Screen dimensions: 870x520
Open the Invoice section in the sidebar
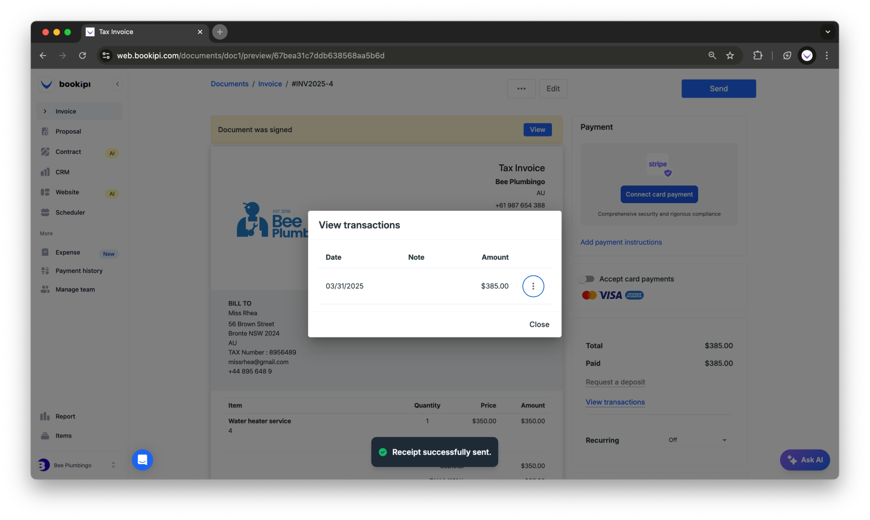point(66,111)
